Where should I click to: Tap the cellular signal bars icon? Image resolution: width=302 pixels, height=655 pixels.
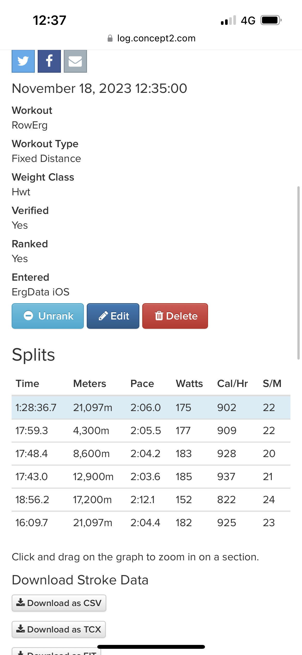coord(228,20)
